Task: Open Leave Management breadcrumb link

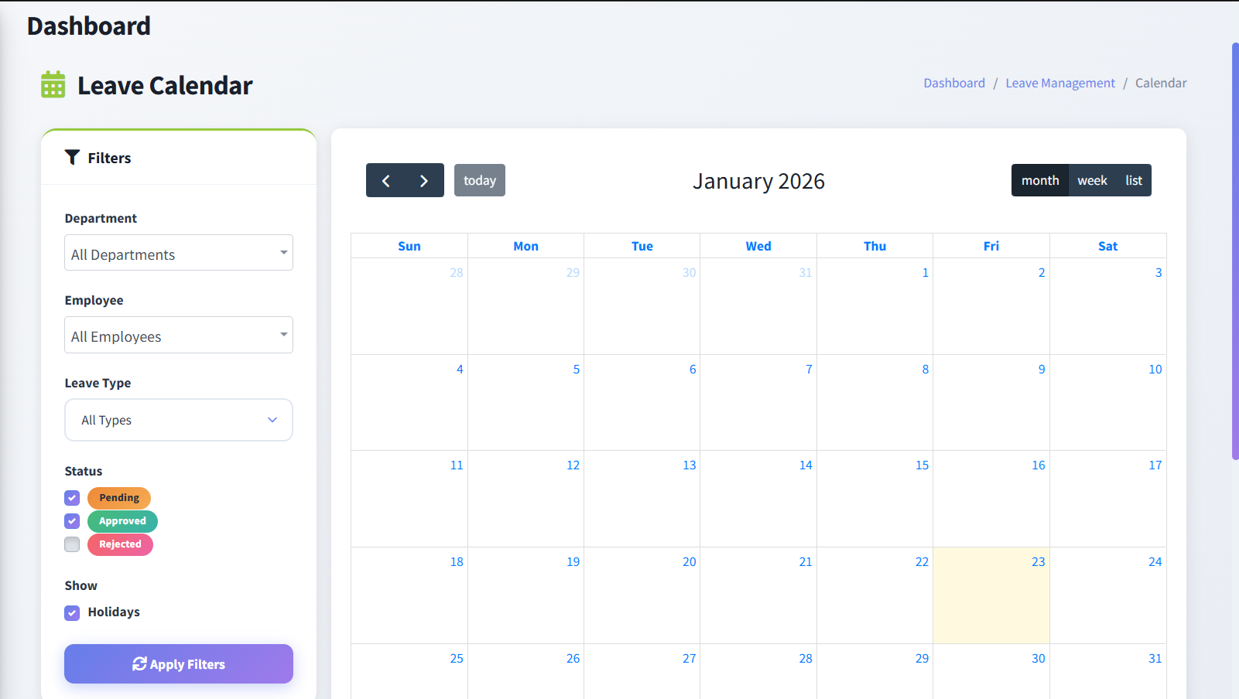Action: point(1059,84)
